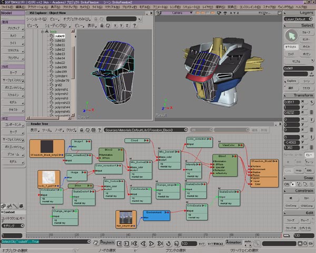Click the help question mark in Render Tree
Viewport: 316px width, 253px height.
coord(100,130)
